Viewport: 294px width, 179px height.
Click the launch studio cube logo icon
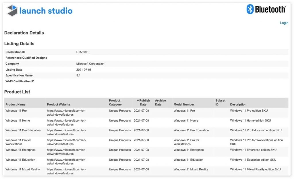12,11
